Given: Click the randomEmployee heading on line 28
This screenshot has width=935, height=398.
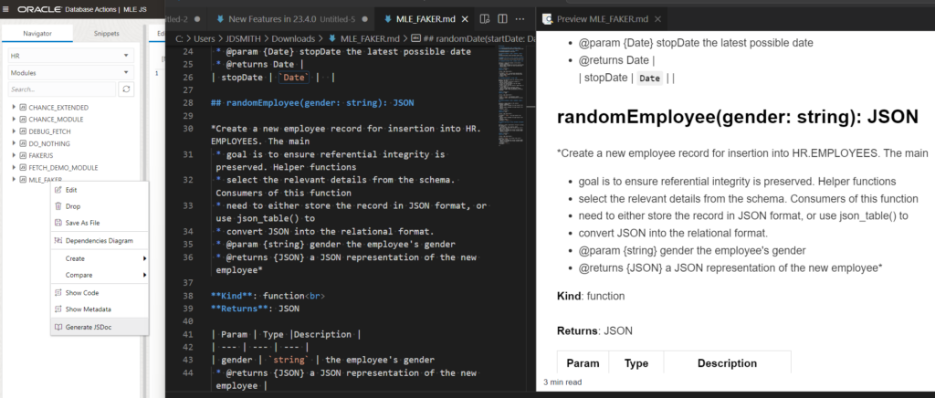Looking at the screenshot, I should point(312,102).
